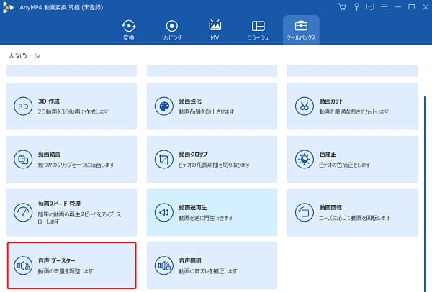Click the ビデオの色補正をします description
This screenshot has width=432, height=292.
coord(345,165)
